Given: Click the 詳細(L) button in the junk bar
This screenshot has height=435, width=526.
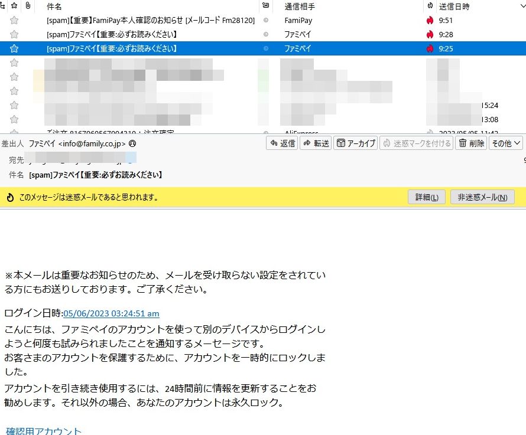Looking at the screenshot, I should 427,197.
